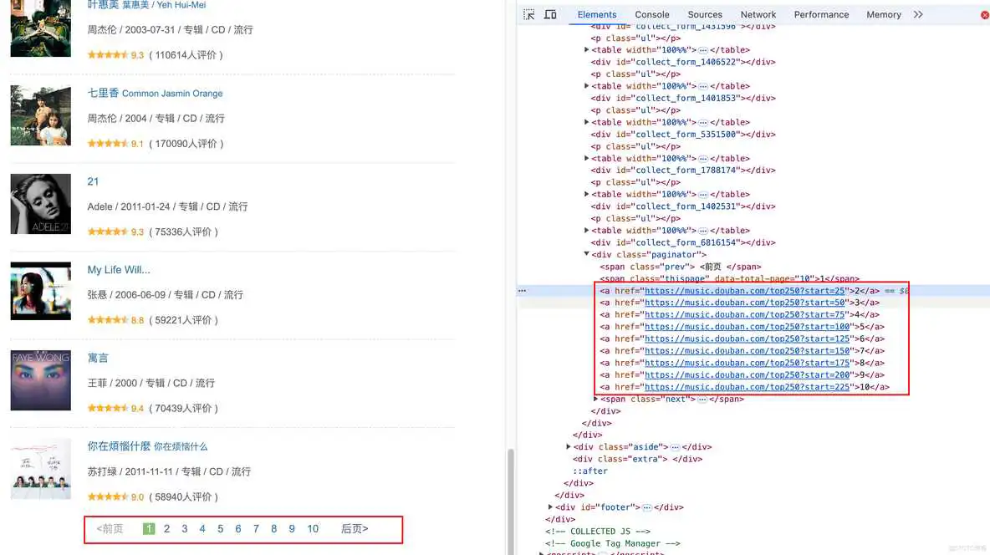Click the 寓言 Faye Wong album cover
This screenshot has width=990, height=555.
pyautogui.click(x=40, y=379)
